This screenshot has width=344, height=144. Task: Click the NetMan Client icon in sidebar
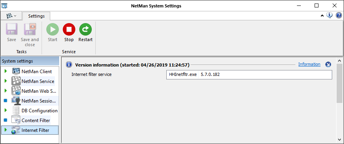tap(16, 71)
